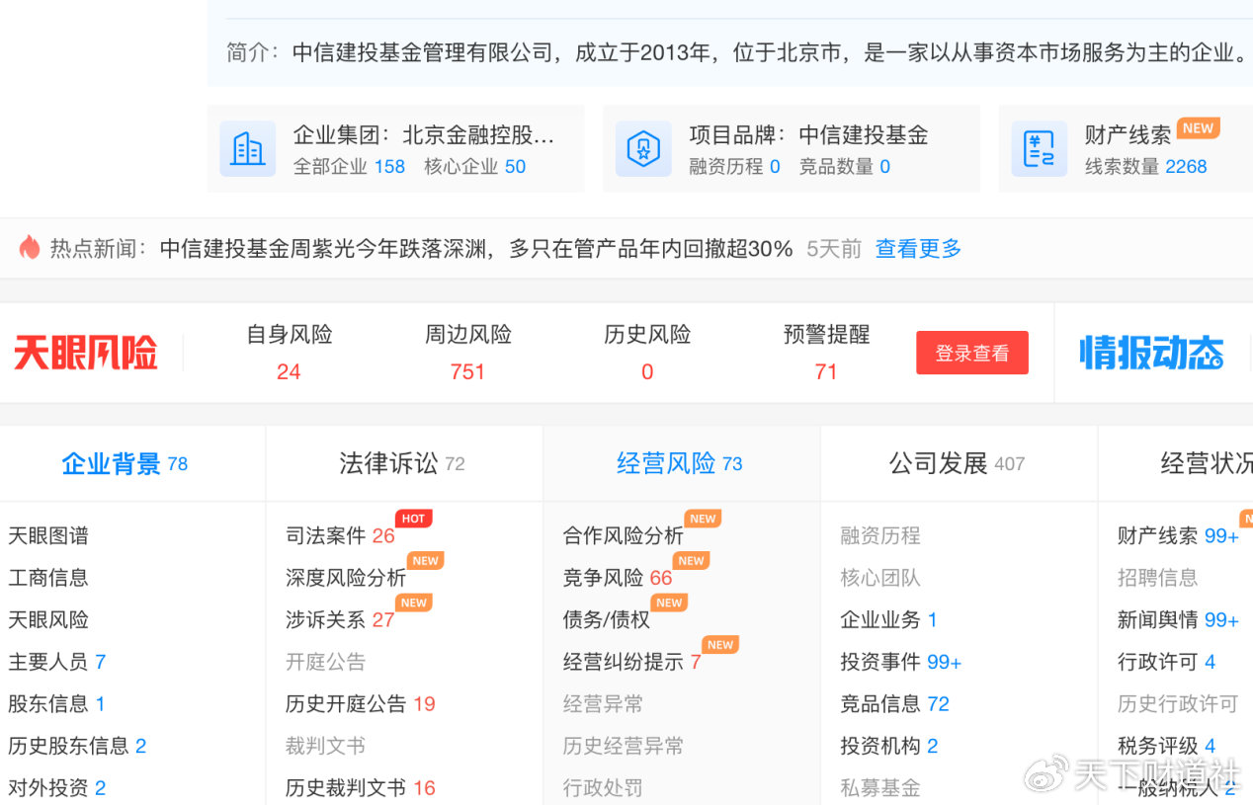Click NEW badge on 财产线索 card
The image size is (1253, 805).
[x=1198, y=128]
